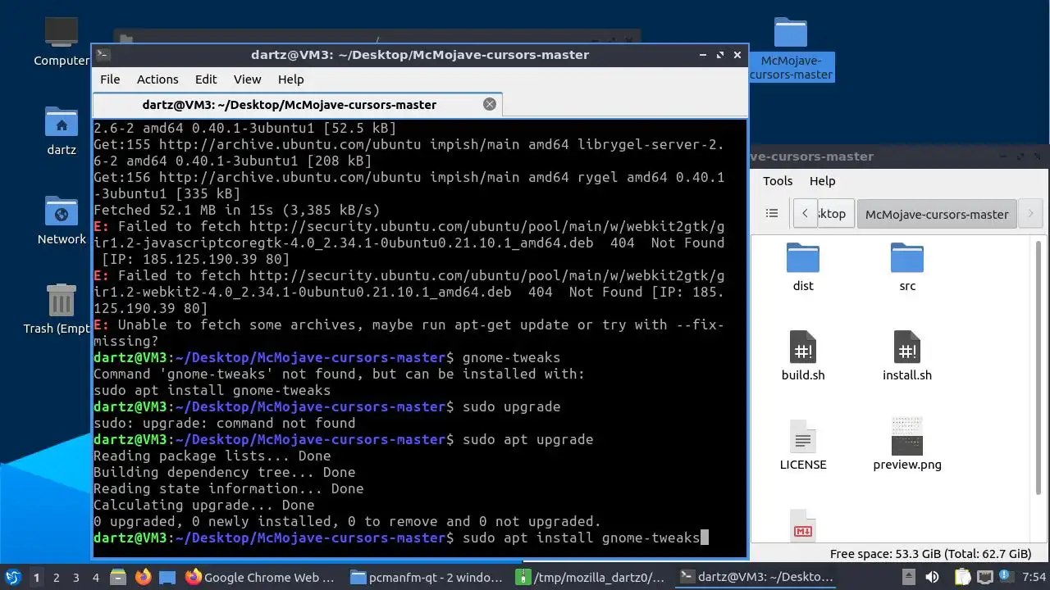Close the terminal tab with X button
1050x590 pixels.
click(490, 104)
